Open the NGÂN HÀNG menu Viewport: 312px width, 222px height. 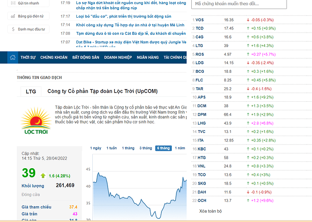148,57
